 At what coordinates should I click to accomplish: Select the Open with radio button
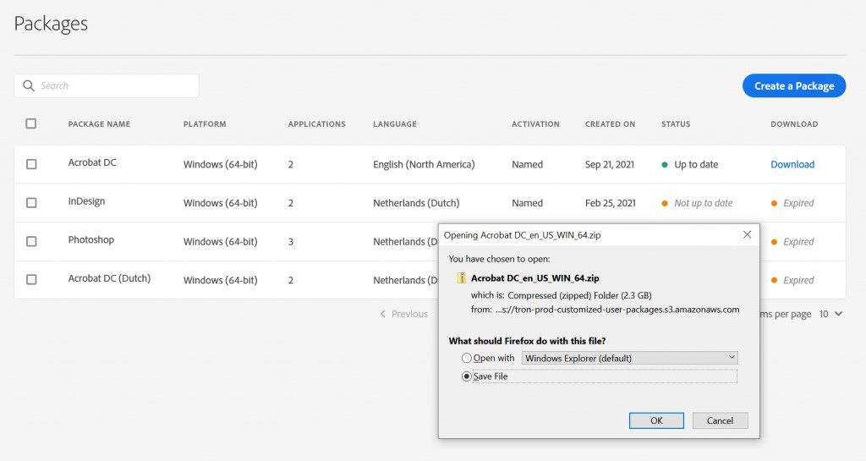[x=467, y=358]
